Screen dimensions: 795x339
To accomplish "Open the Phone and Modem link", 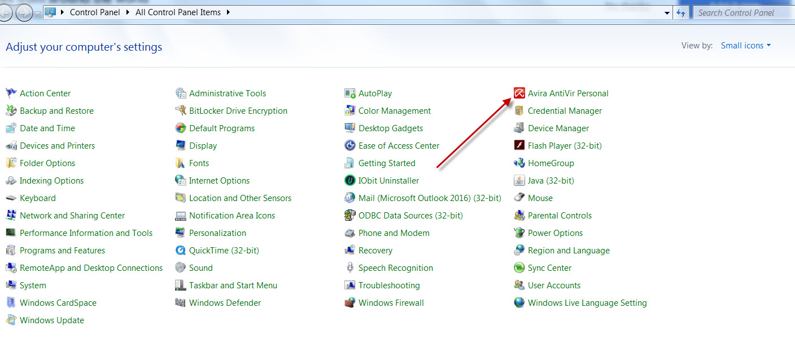I will [394, 233].
